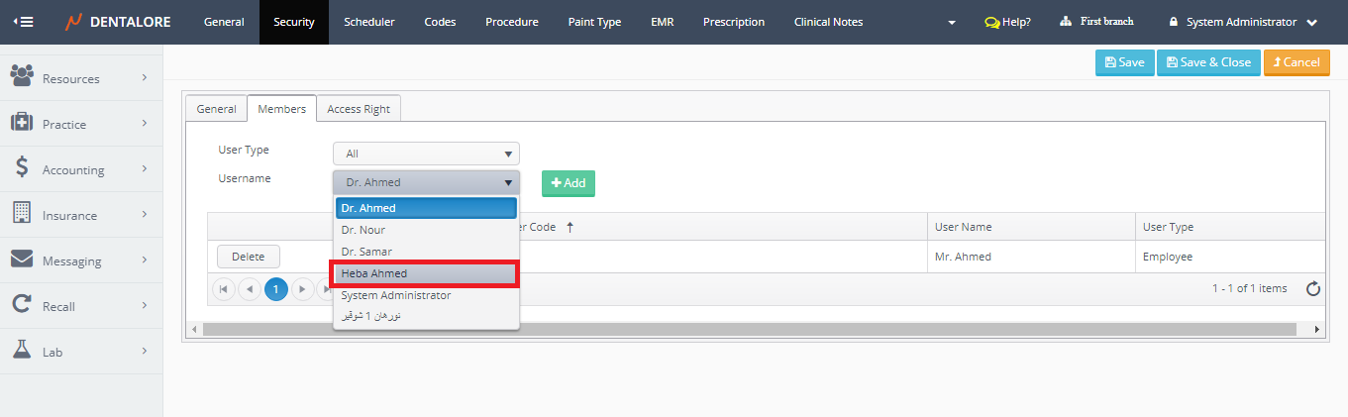Click the Practice medical kit icon

(22, 123)
